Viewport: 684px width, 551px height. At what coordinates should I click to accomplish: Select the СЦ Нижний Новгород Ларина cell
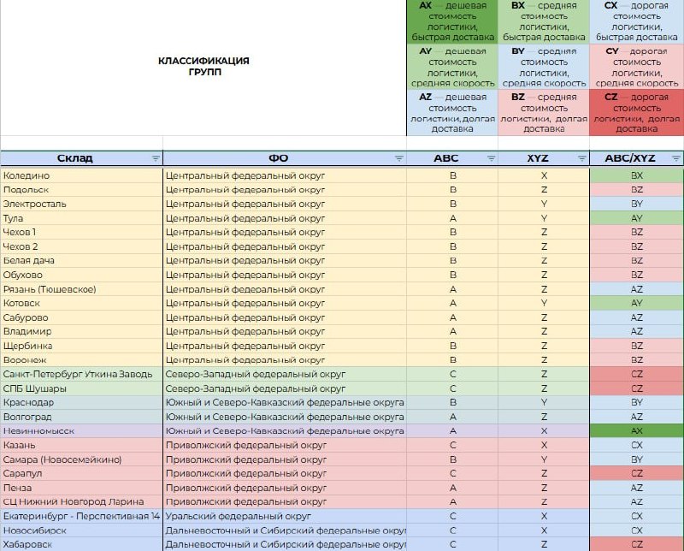tap(81, 501)
